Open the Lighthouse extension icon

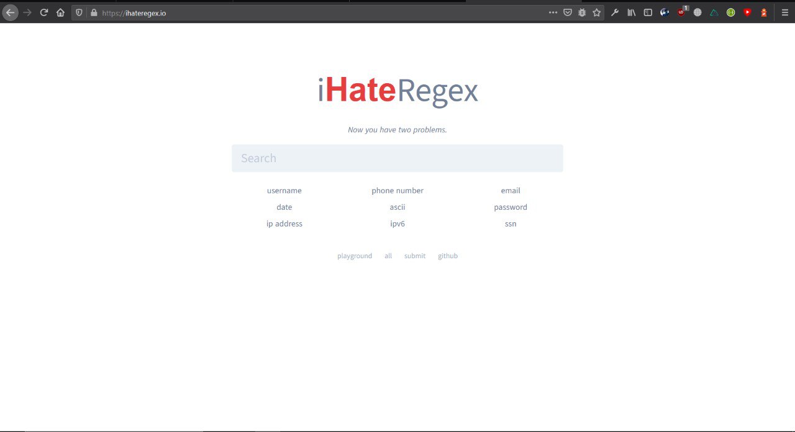tap(764, 12)
